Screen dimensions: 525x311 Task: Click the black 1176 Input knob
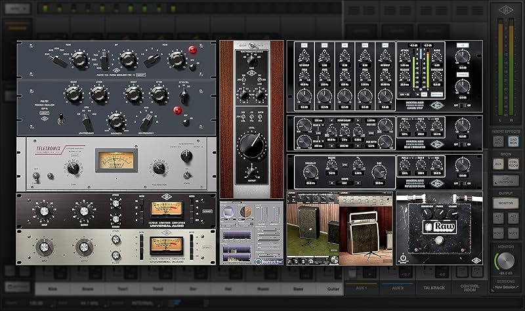click(44, 211)
